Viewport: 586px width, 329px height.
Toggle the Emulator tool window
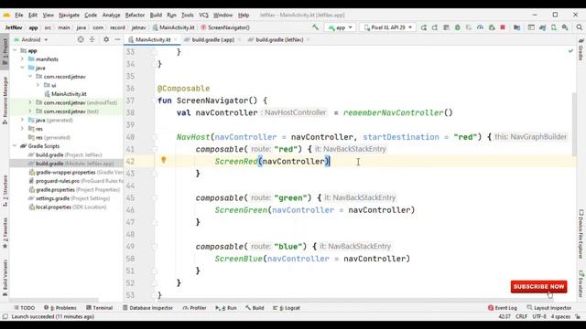581,283
